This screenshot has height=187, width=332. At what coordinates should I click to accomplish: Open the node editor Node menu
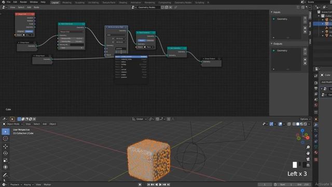click(36, 7)
